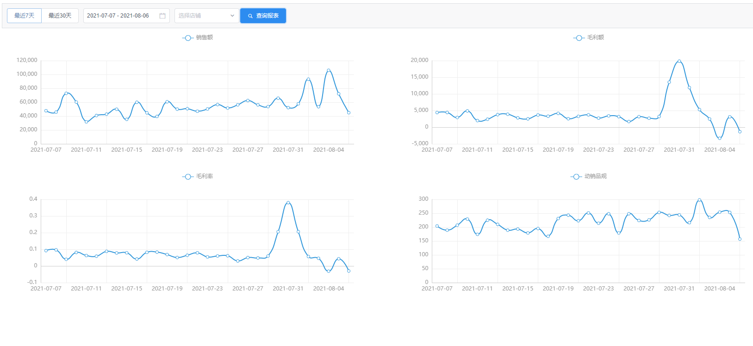Click the first data point of 毛利额 chart

[x=437, y=112]
